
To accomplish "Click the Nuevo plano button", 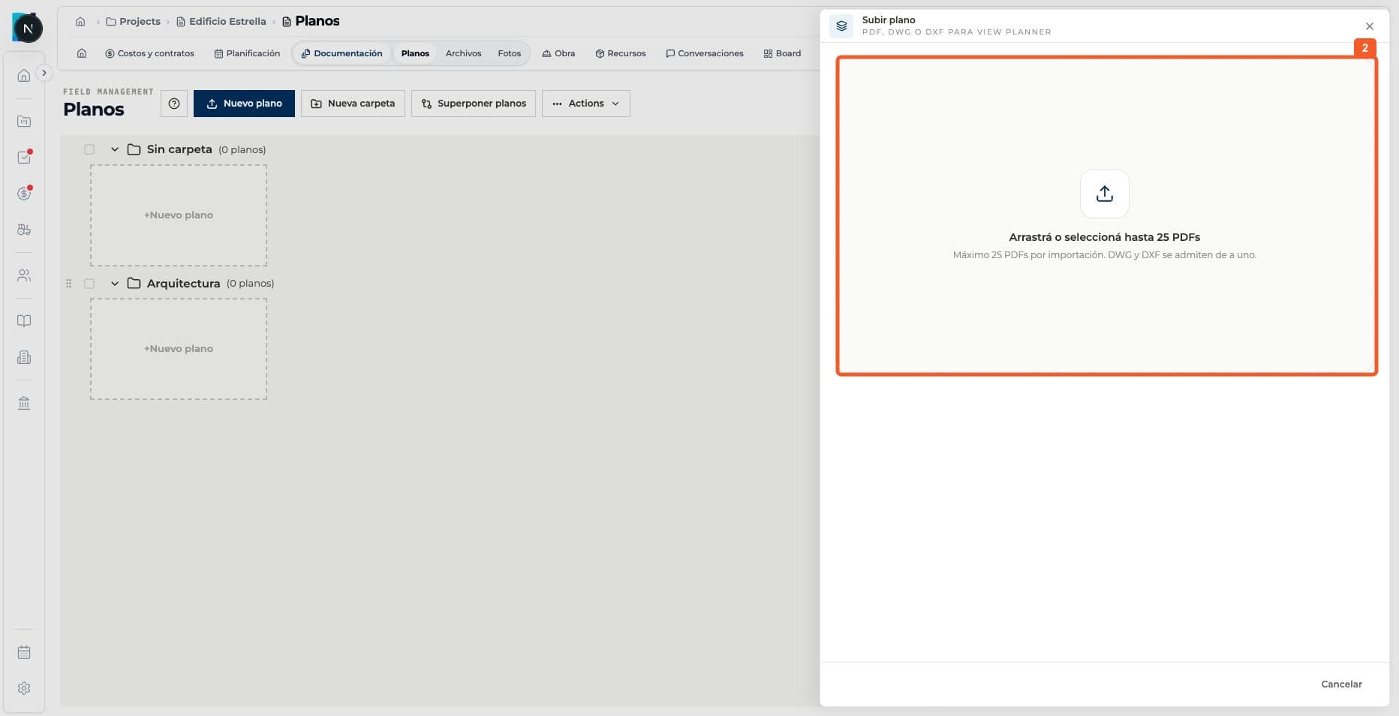I will click(244, 104).
